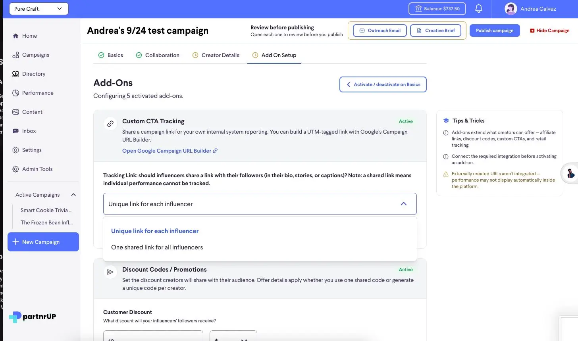Click Publish campaign button
578x341 pixels.
(495, 31)
